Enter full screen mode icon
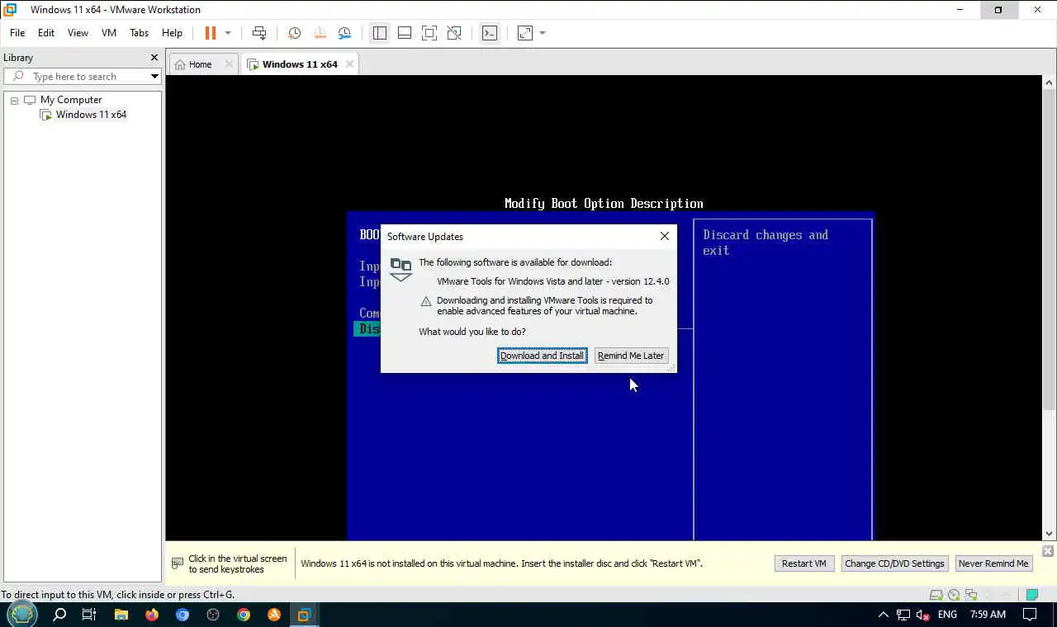This screenshot has width=1057, height=627. (x=429, y=33)
